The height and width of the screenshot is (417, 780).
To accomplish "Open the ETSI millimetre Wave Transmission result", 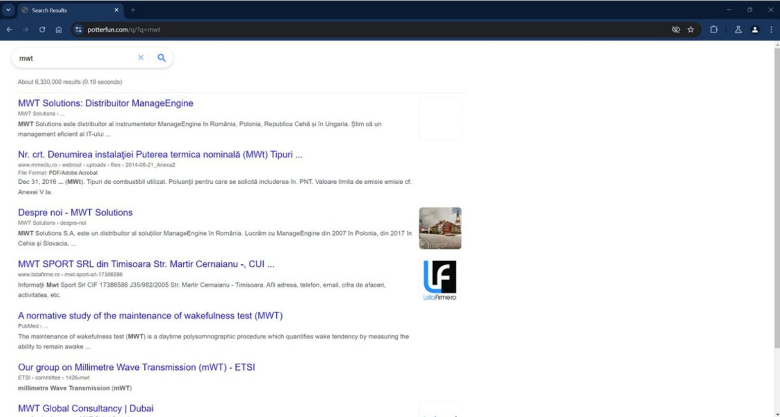I will (x=136, y=367).
